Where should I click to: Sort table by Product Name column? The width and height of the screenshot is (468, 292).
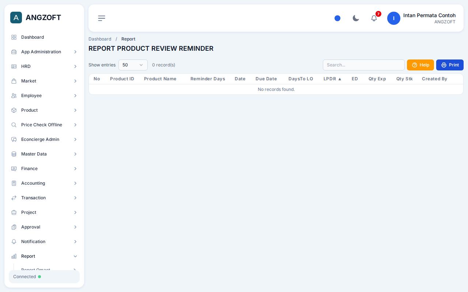coord(160,79)
